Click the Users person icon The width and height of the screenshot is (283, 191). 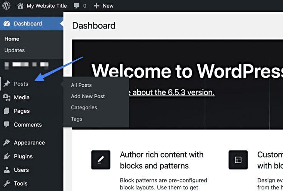(7, 170)
